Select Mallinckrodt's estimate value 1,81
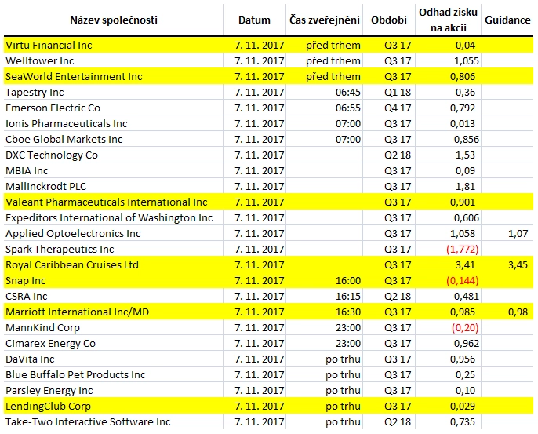Screen dimensions: 538x434 click(x=465, y=187)
